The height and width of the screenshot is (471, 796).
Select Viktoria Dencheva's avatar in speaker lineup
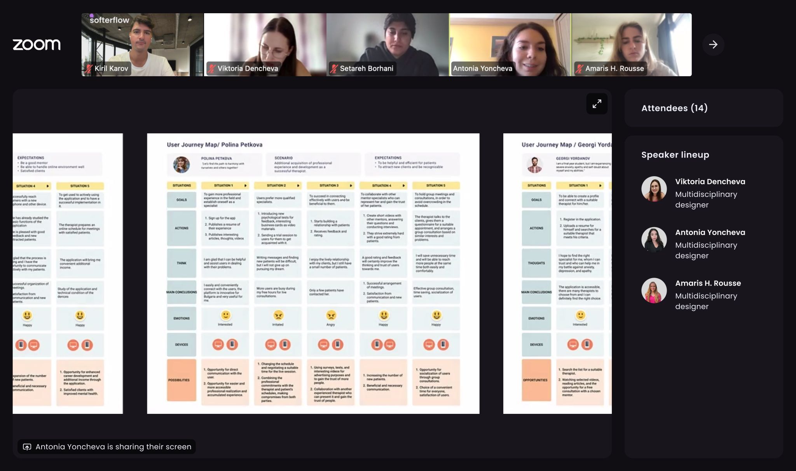pos(654,189)
